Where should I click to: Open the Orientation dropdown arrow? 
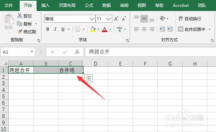(x=168, y=19)
